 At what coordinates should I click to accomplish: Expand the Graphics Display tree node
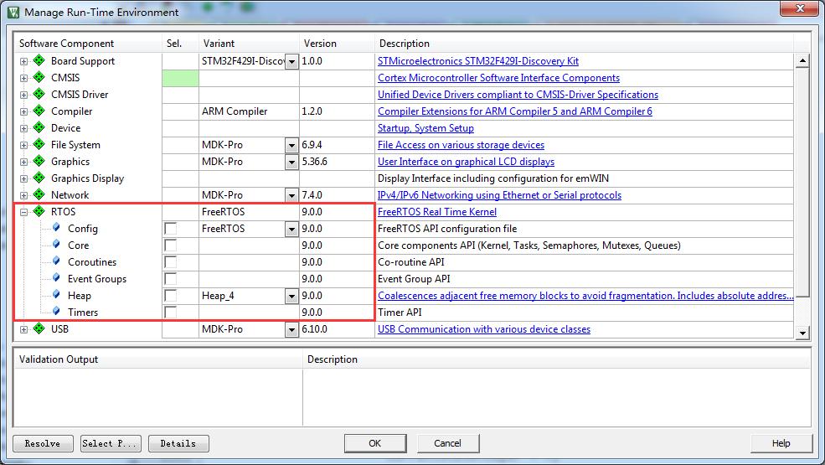[23, 179]
